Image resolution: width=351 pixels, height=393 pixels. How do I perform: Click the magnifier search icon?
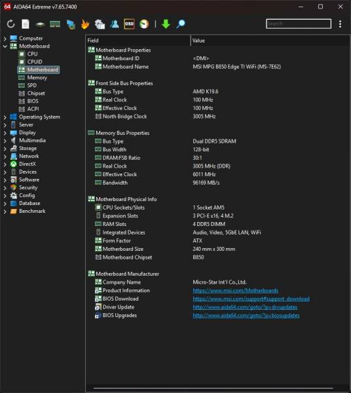pos(181,24)
